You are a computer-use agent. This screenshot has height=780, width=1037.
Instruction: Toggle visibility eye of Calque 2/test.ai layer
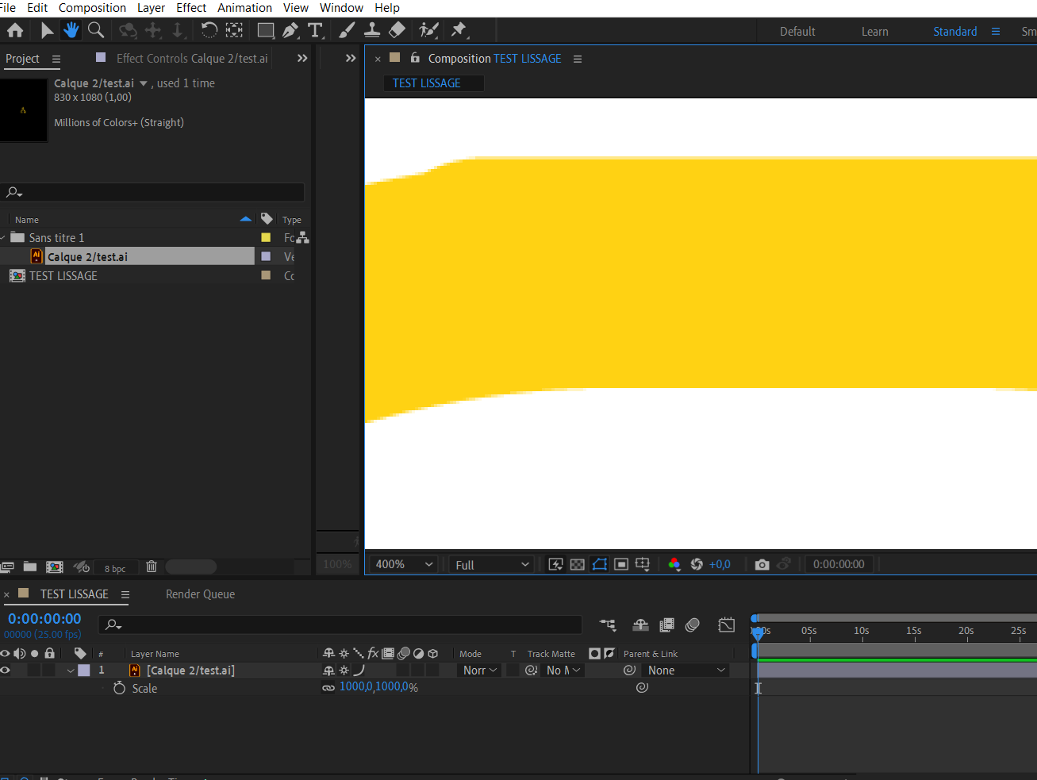[6, 670]
